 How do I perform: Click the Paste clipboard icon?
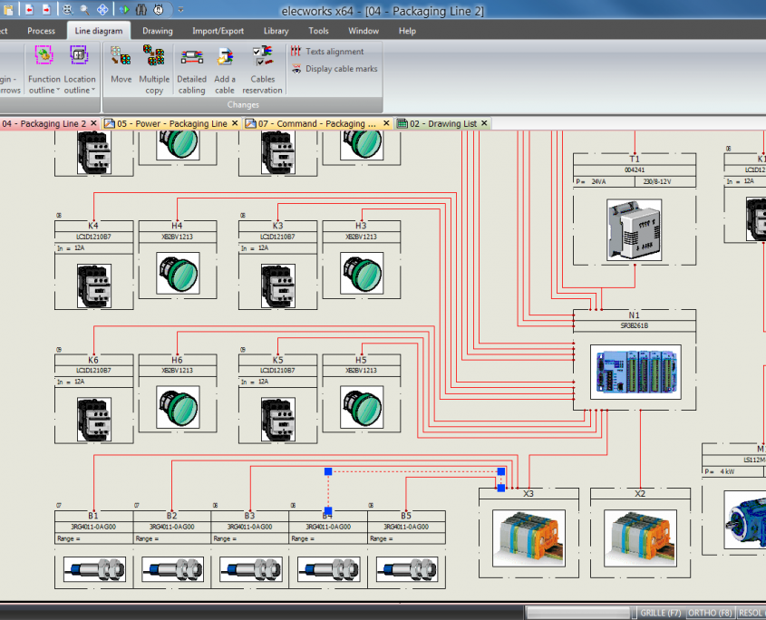(8, 9)
